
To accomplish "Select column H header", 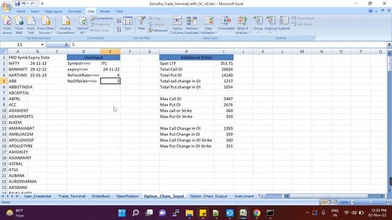I will (x=186, y=51).
